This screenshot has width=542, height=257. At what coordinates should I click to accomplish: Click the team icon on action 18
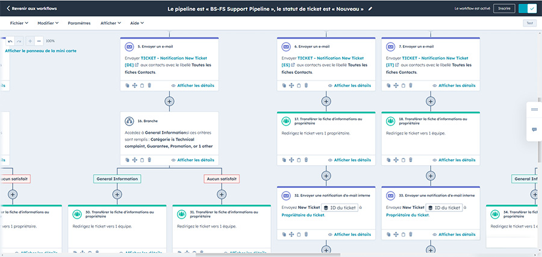coord(391,121)
